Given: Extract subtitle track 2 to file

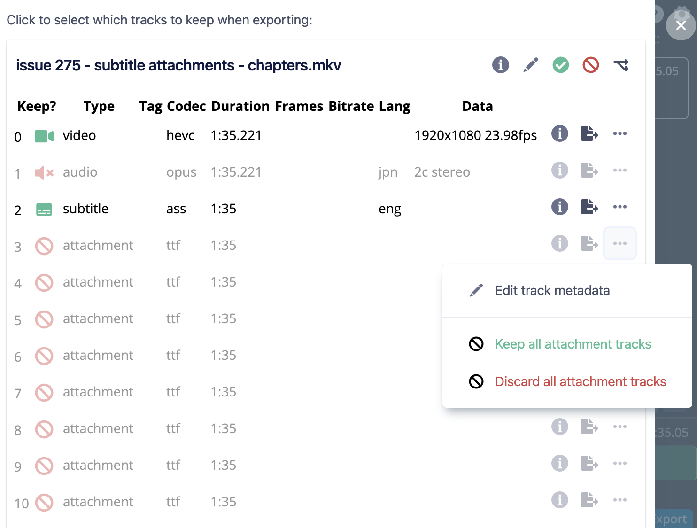Looking at the screenshot, I should [x=589, y=207].
